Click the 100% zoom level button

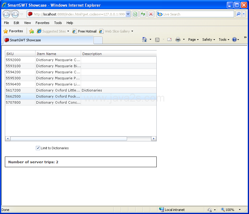tap(227, 210)
